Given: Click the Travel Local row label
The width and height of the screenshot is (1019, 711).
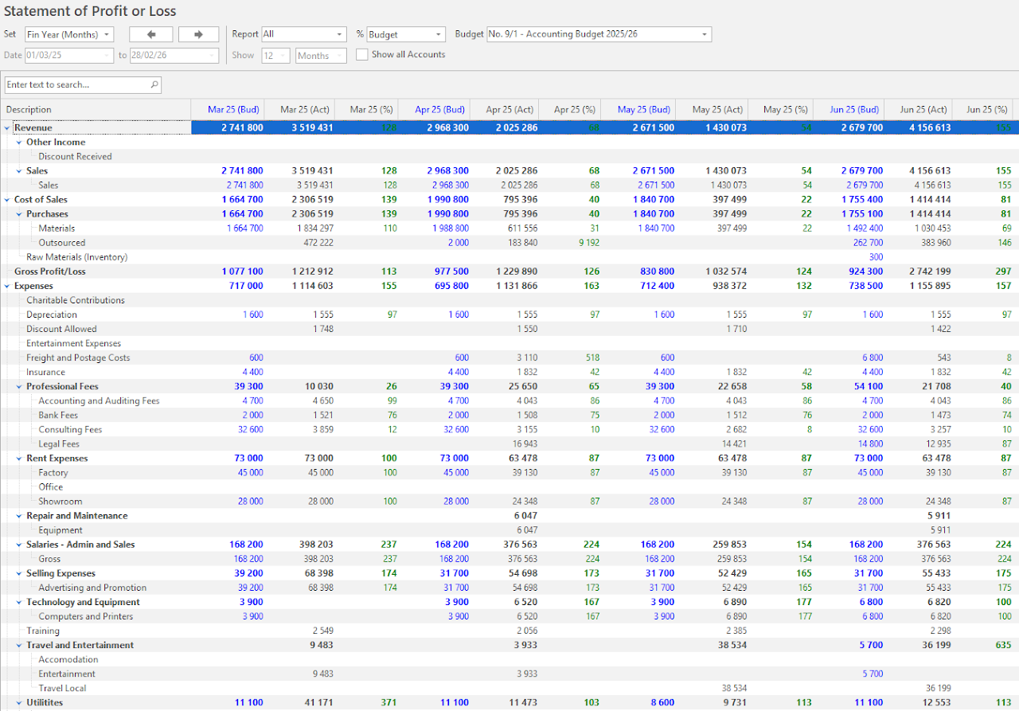Looking at the screenshot, I should 62,688.
